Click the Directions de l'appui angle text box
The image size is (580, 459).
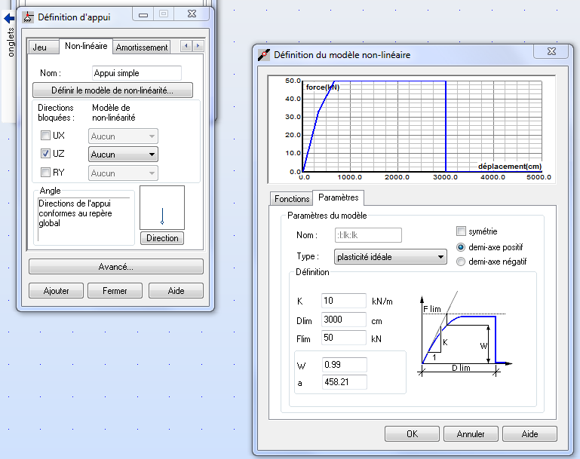(x=84, y=219)
